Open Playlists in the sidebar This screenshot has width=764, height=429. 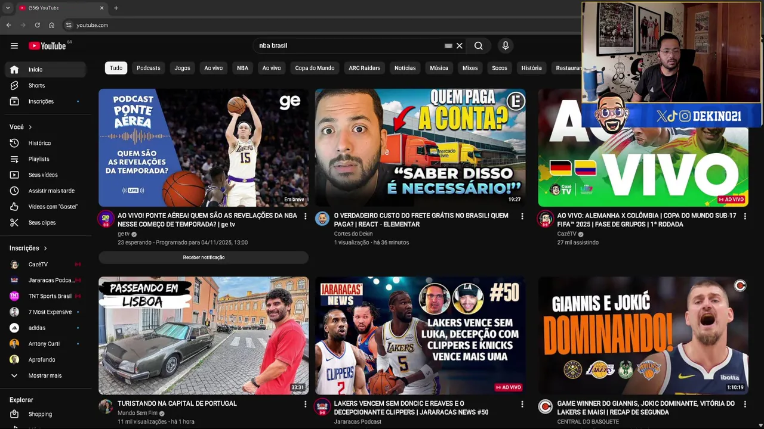pos(45,159)
